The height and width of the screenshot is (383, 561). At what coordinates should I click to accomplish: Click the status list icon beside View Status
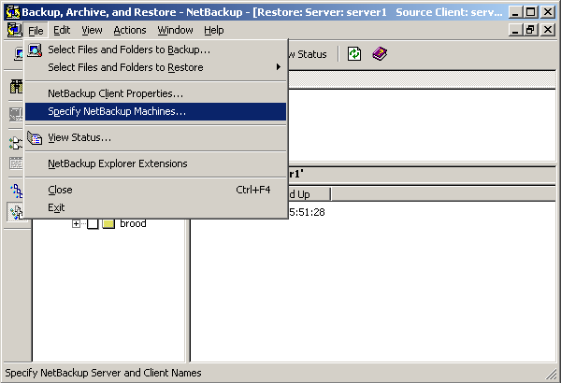pos(35,137)
